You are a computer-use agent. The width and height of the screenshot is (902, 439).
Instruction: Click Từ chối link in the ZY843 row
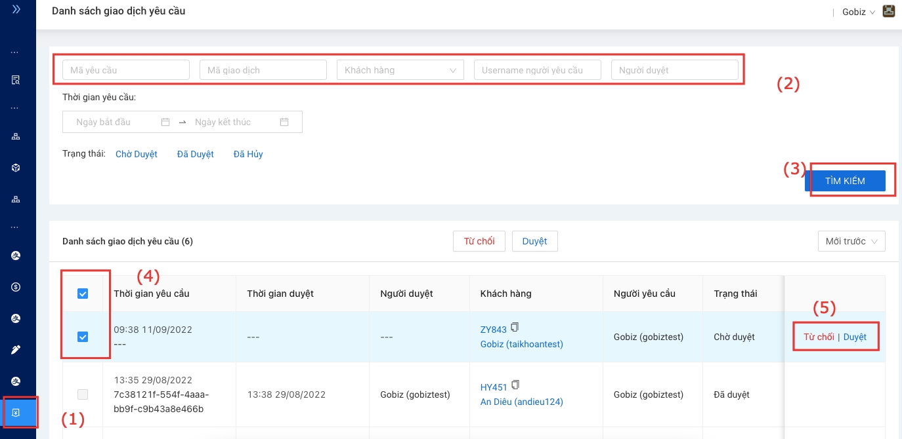coord(819,337)
